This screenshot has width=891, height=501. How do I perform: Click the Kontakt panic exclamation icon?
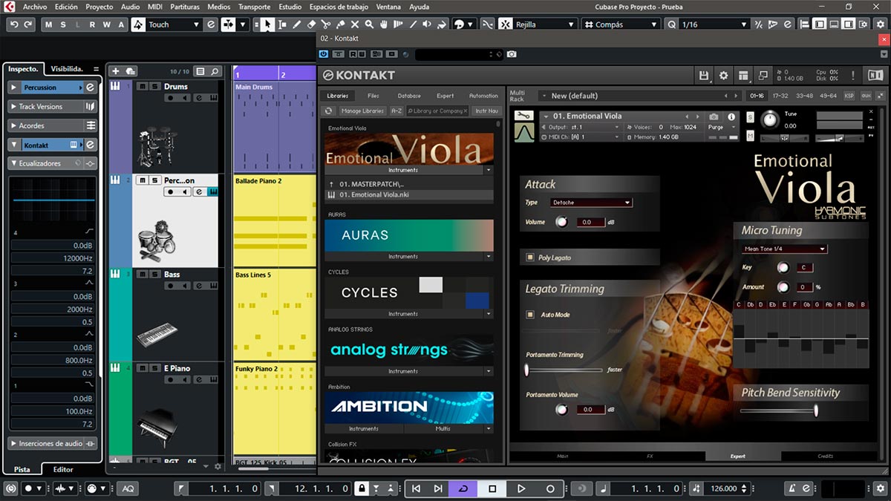coord(853,75)
